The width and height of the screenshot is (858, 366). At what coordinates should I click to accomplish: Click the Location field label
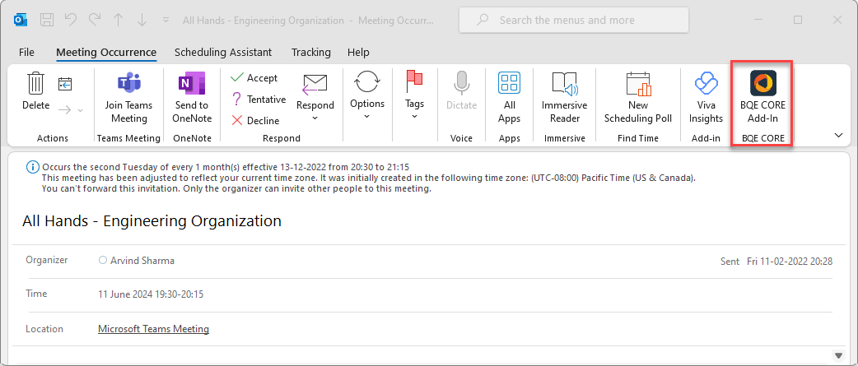point(44,329)
